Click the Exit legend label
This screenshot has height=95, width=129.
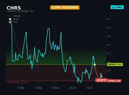coord(15,22)
